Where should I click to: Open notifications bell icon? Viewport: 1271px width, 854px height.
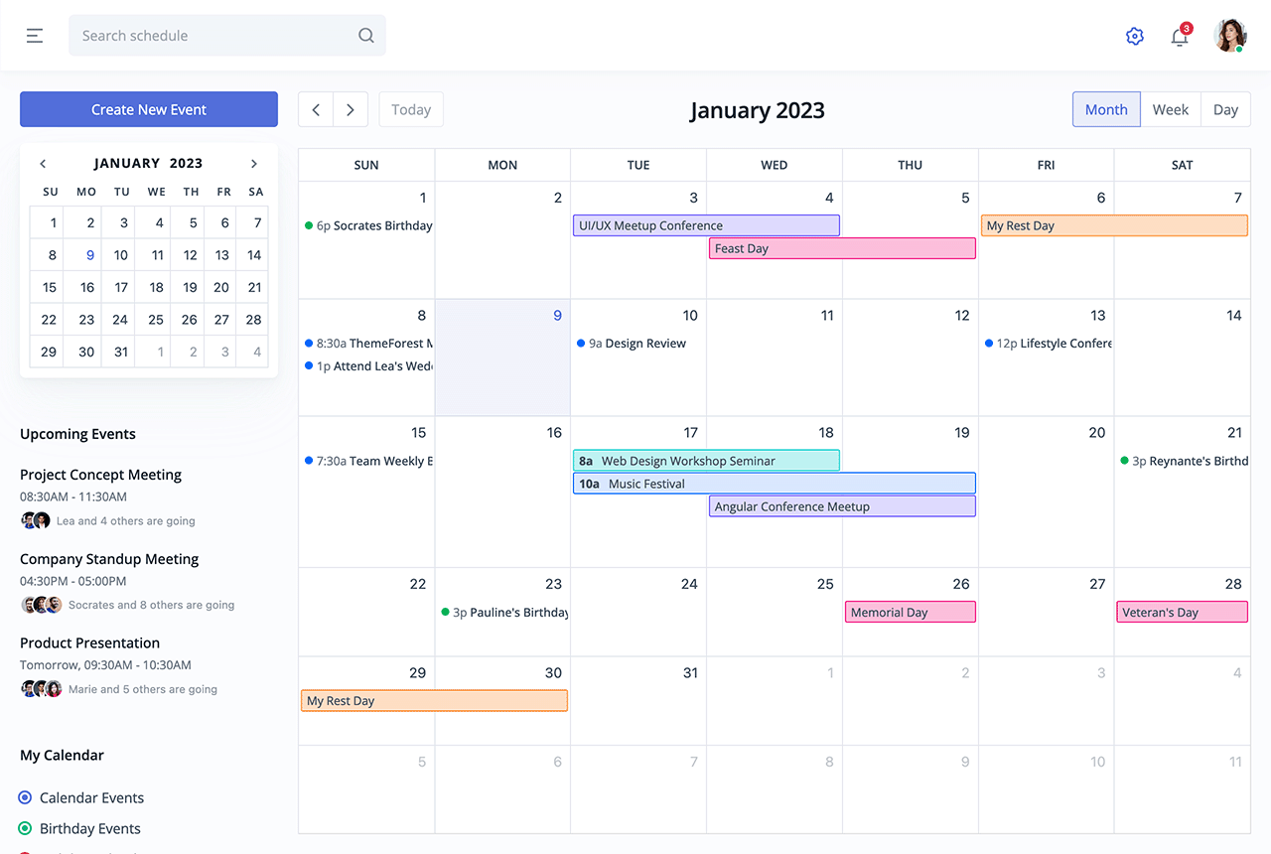1180,37
